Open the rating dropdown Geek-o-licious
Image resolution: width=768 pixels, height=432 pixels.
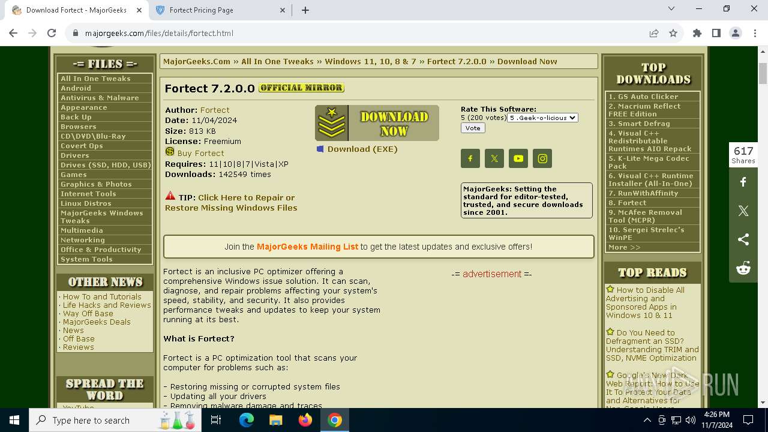pyautogui.click(x=542, y=118)
